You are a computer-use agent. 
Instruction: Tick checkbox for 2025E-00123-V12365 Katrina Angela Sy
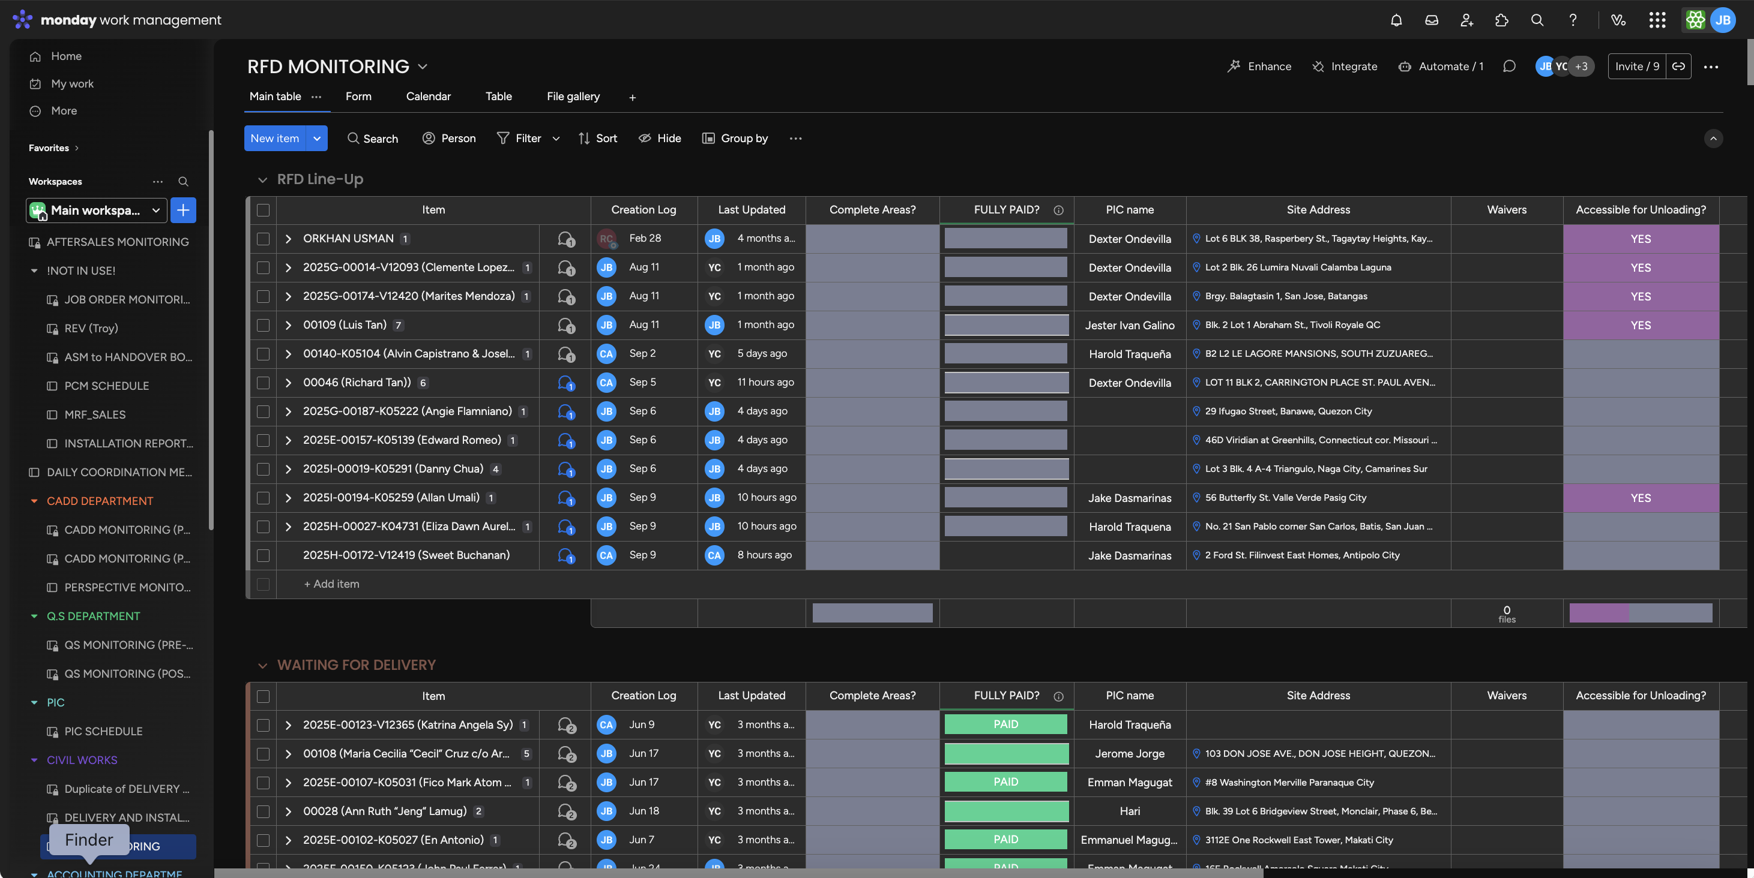[263, 725]
